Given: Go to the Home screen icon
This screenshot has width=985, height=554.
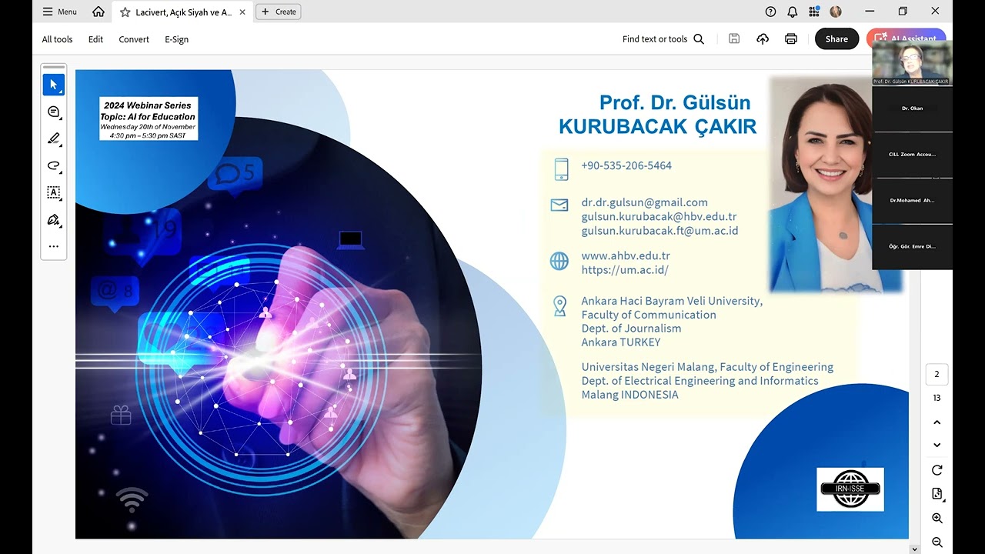Looking at the screenshot, I should pos(98,12).
